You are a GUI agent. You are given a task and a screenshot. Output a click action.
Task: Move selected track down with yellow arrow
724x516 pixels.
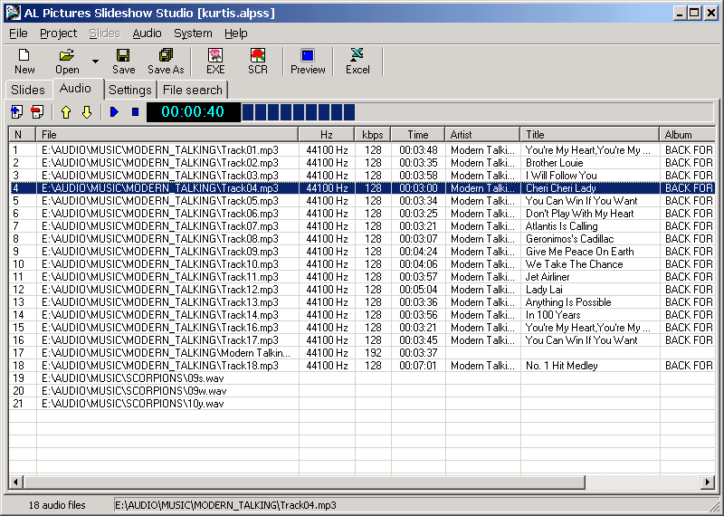(x=87, y=112)
